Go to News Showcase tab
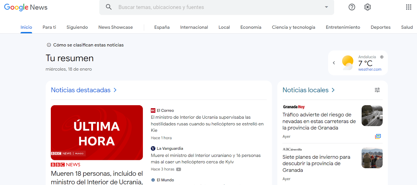Screen dimensions: 417x185 click(115, 27)
